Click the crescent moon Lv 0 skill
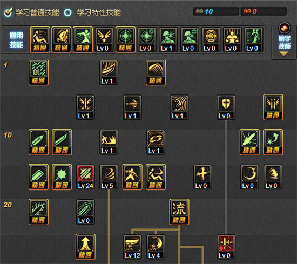 pos(249,177)
